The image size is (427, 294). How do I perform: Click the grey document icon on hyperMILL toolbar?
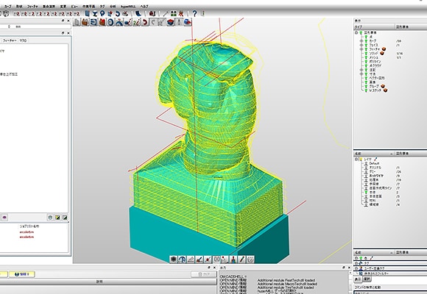click(x=77, y=22)
